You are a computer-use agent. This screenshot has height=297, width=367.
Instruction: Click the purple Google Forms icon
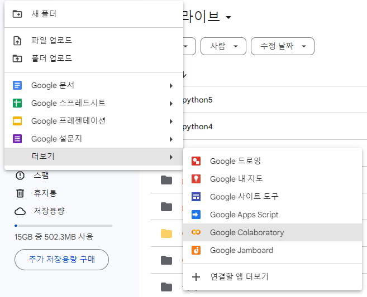coord(17,139)
